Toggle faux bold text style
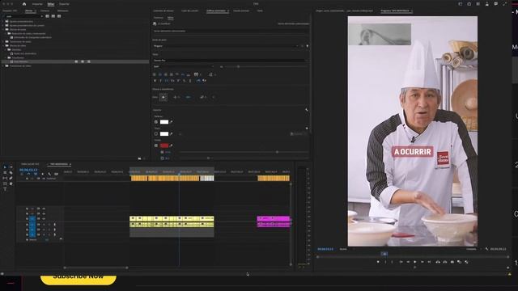518x291 pixels. [x=155, y=81]
